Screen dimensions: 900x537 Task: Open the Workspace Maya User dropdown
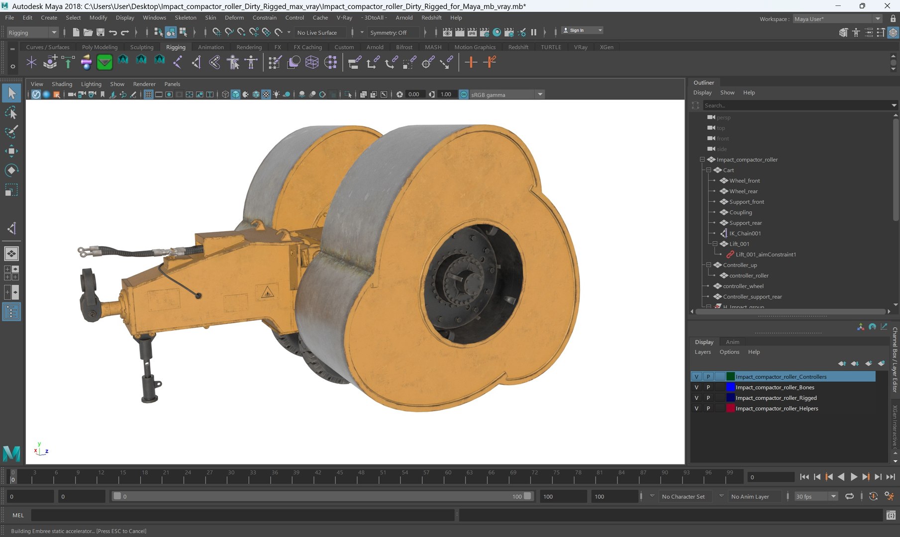pyautogui.click(x=837, y=19)
